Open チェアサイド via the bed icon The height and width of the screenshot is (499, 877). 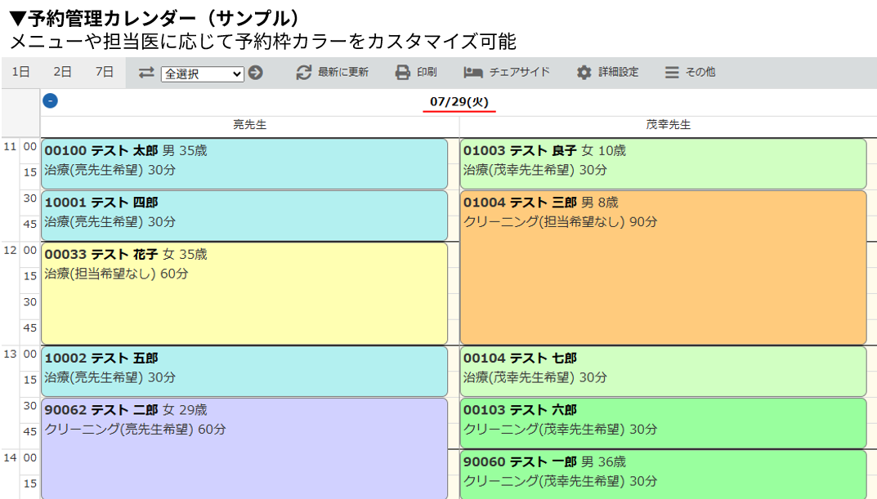click(473, 73)
